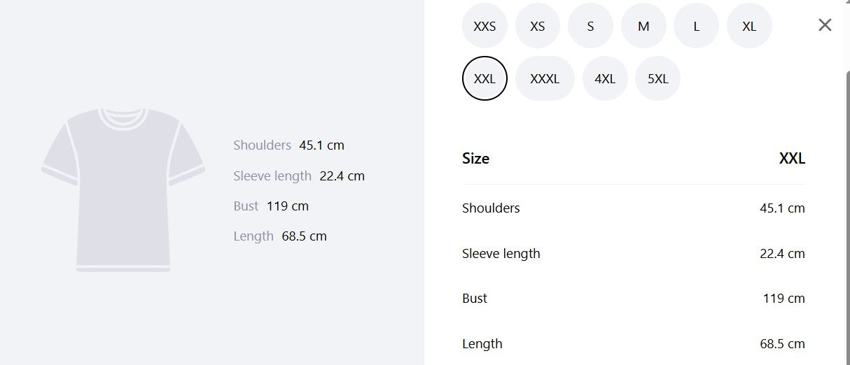This screenshot has width=850, height=365.
Task: Choose the XL size option
Action: (x=749, y=26)
